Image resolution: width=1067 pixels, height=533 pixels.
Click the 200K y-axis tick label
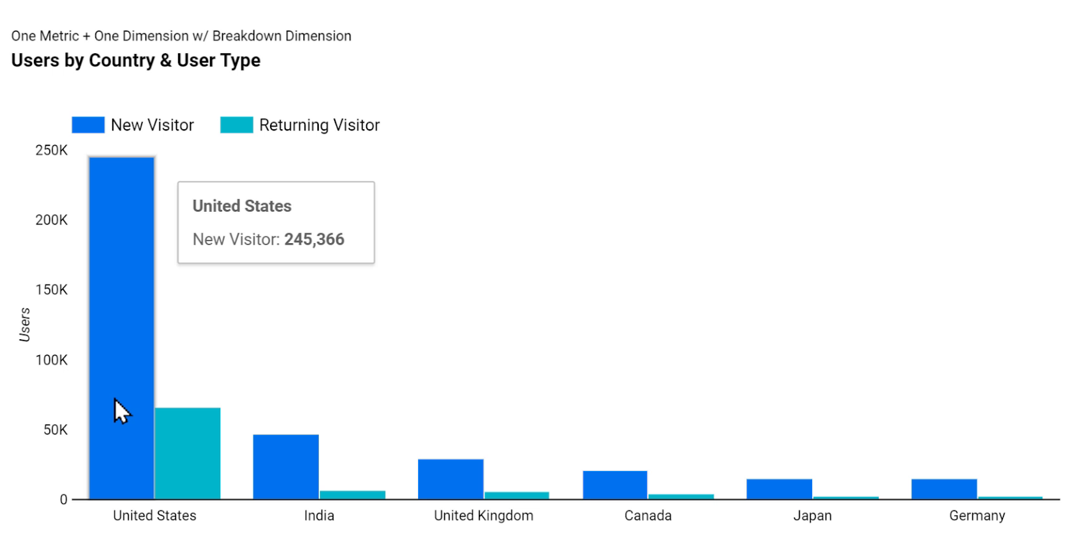click(x=51, y=220)
